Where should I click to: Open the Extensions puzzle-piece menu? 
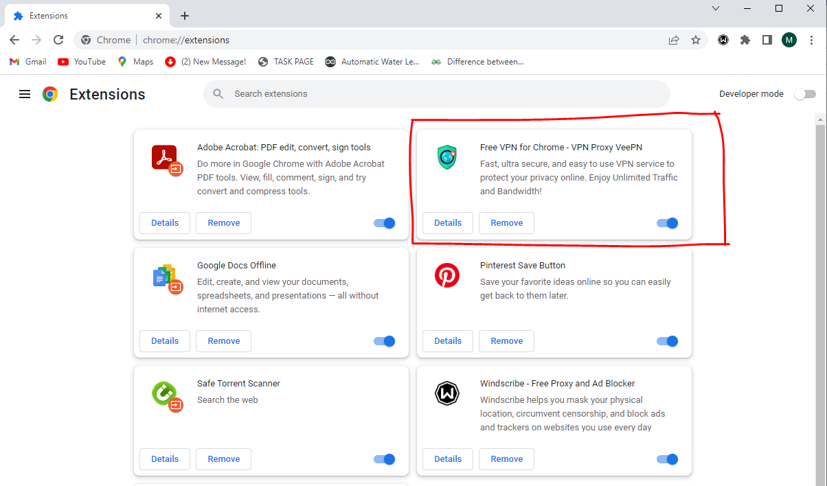745,40
